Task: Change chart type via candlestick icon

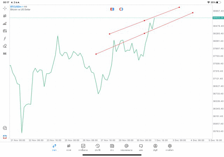Action: [x=5, y=16]
